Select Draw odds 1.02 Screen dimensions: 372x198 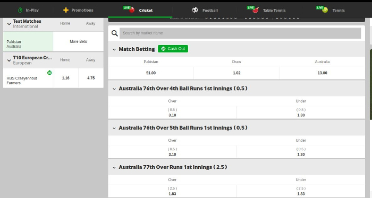[236, 73]
